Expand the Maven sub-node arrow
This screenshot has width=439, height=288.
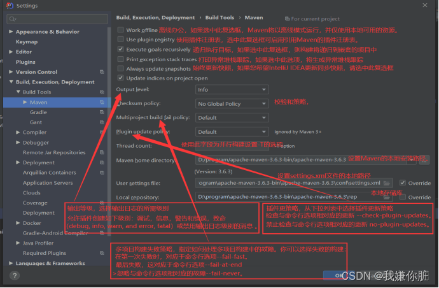[25, 102]
